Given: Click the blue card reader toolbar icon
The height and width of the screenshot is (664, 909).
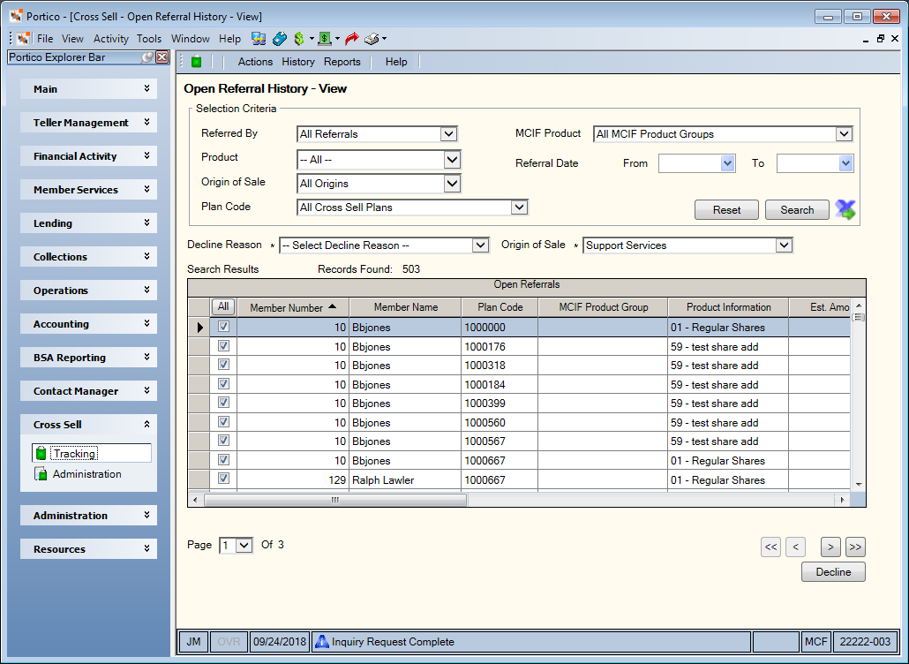Looking at the screenshot, I should coord(280,39).
